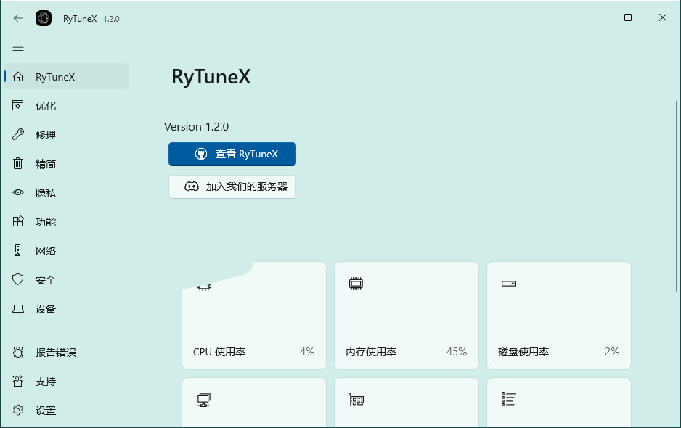
Task: Click the 45% memory usage value
Action: (x=457, y=352)
